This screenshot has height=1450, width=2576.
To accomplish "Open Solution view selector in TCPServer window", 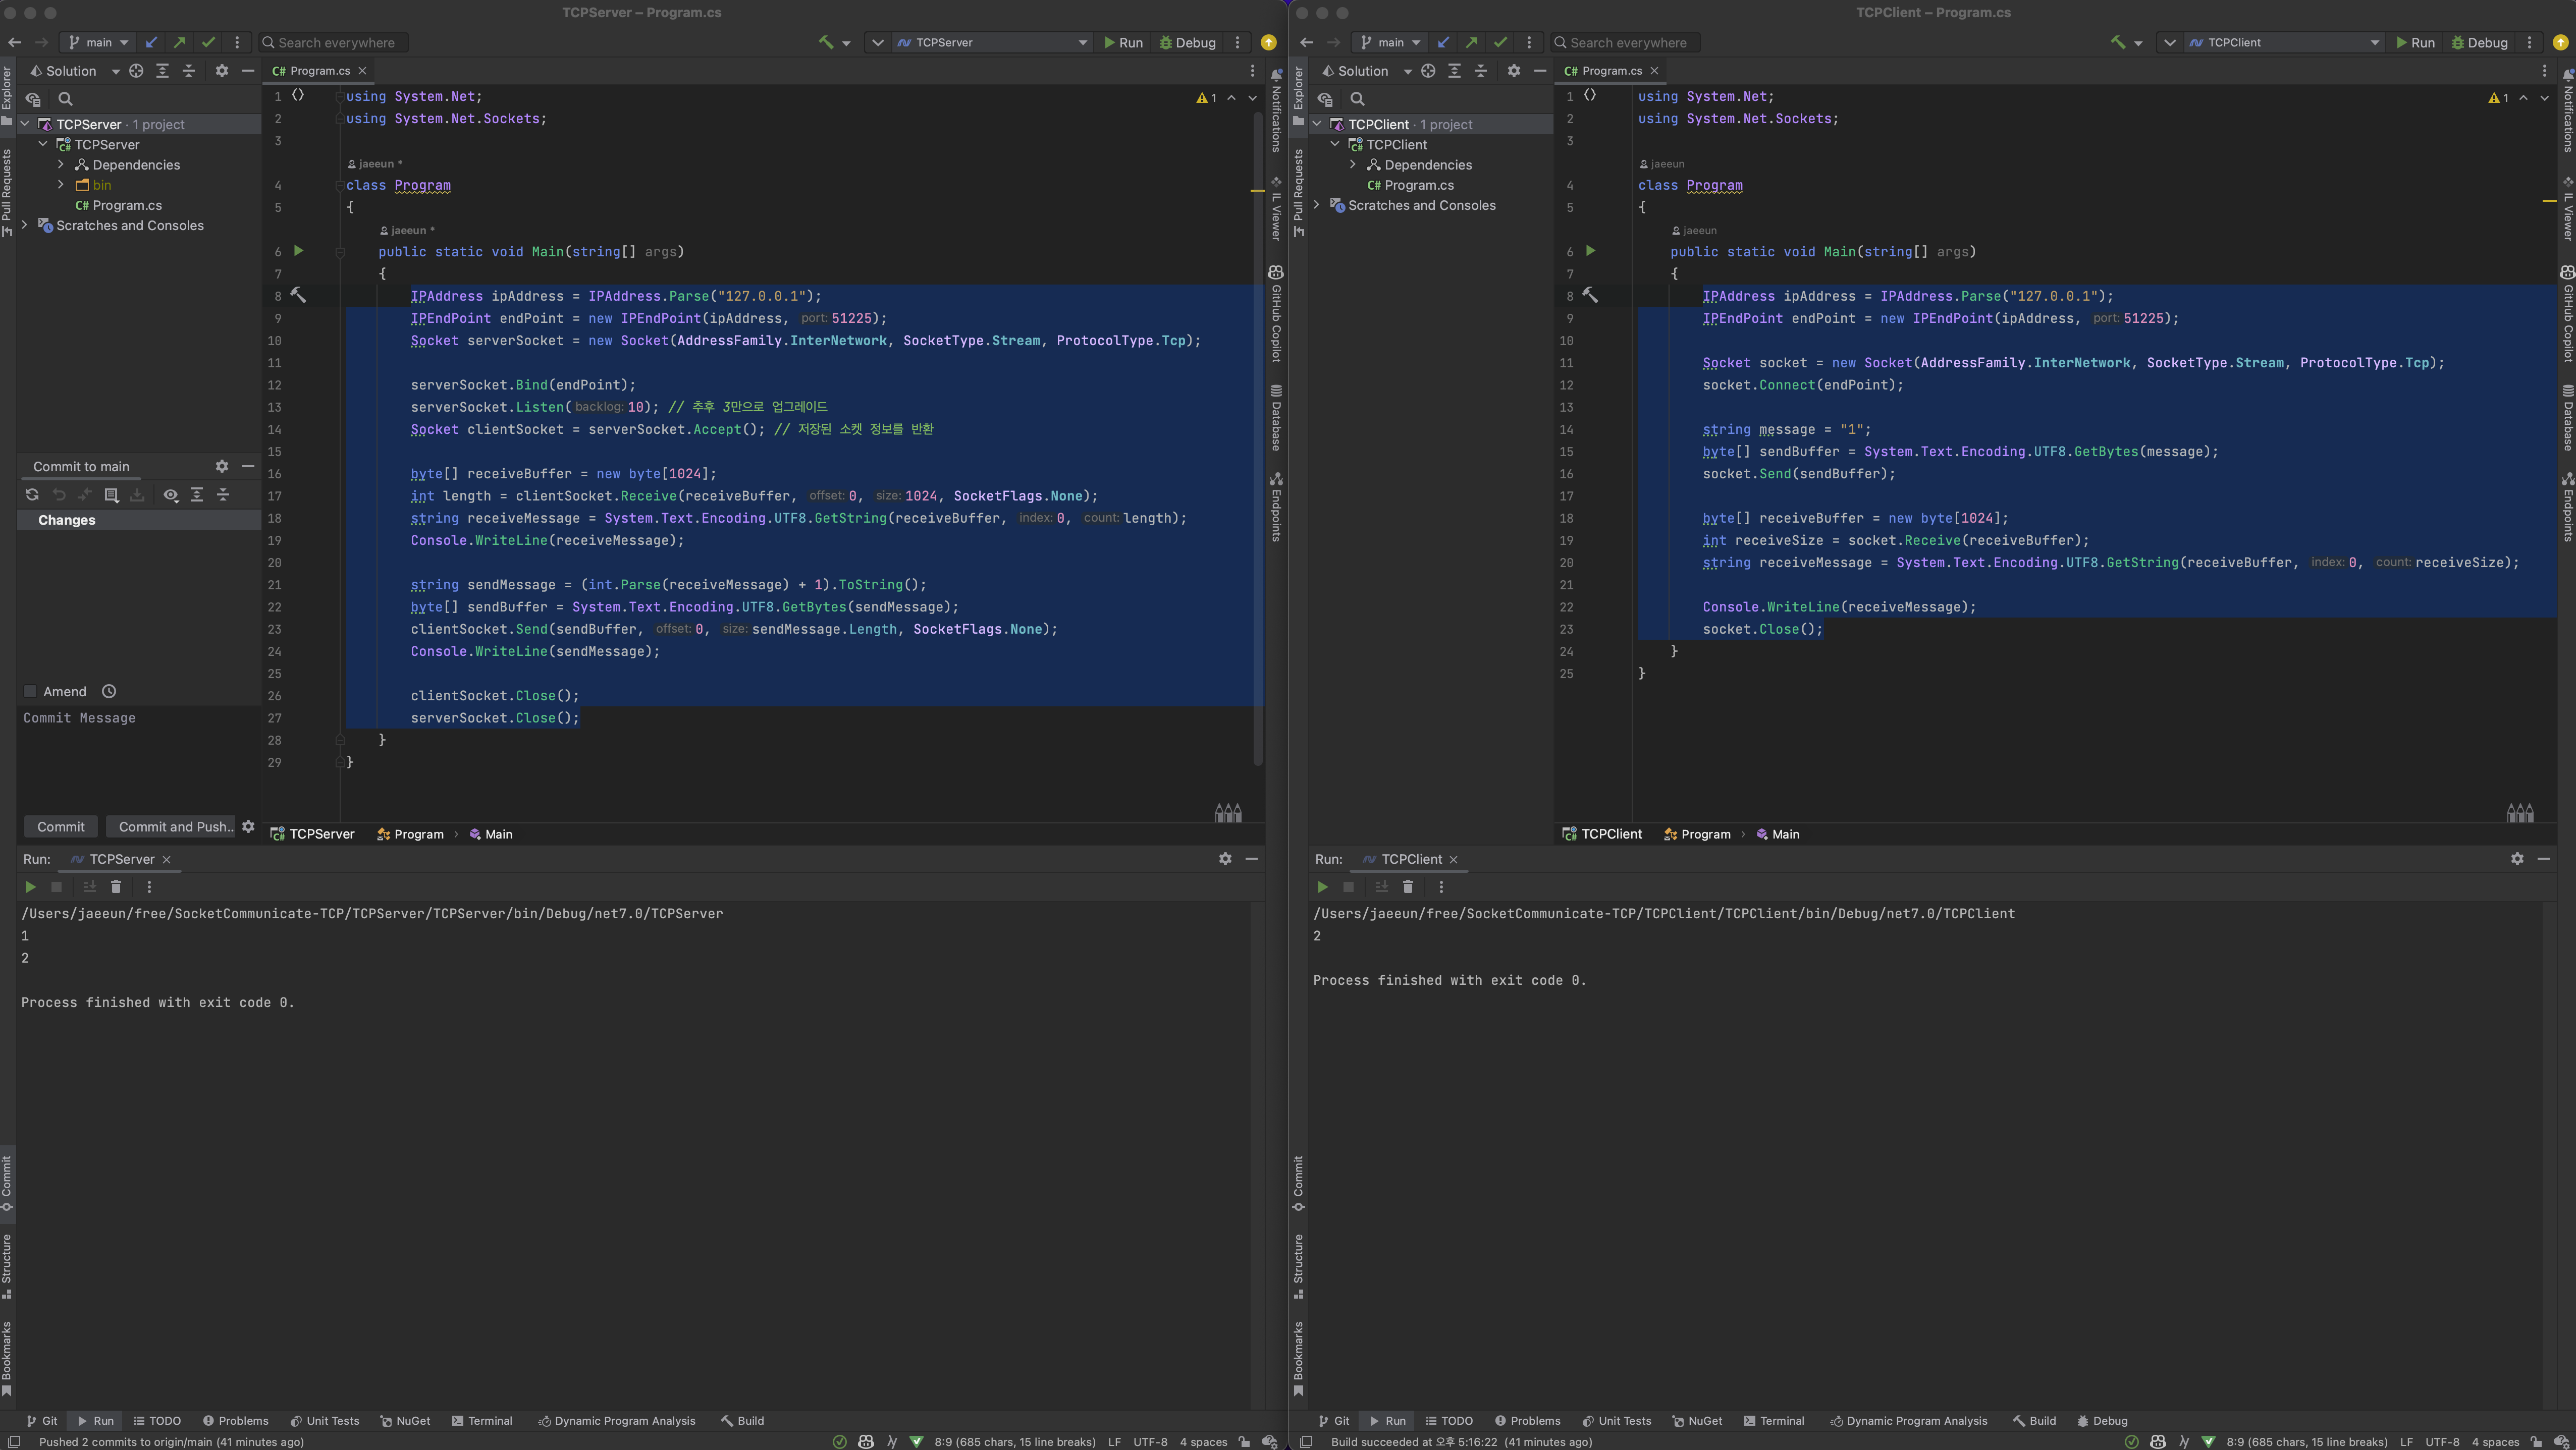I will (x=75, y=71).
